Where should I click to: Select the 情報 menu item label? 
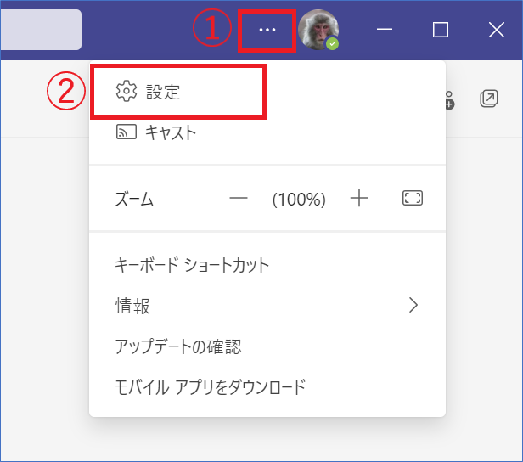[132, 306]
